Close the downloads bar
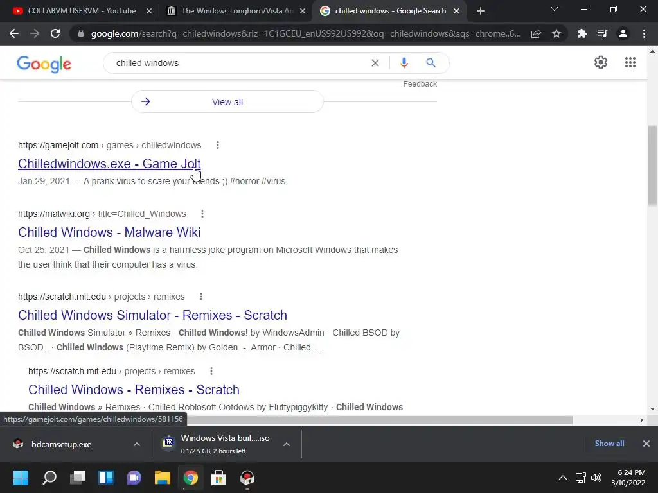This screenshot has width=658, height=493. coord(646,444)
